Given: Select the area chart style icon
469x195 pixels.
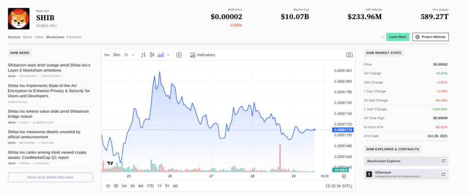Looking at the screenshot, I should click(x=161, y=55).
